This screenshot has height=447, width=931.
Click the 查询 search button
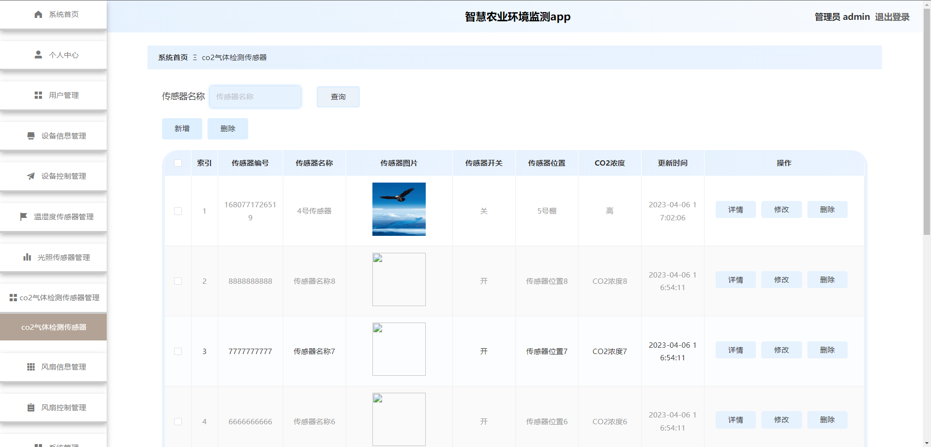point(337,96)
